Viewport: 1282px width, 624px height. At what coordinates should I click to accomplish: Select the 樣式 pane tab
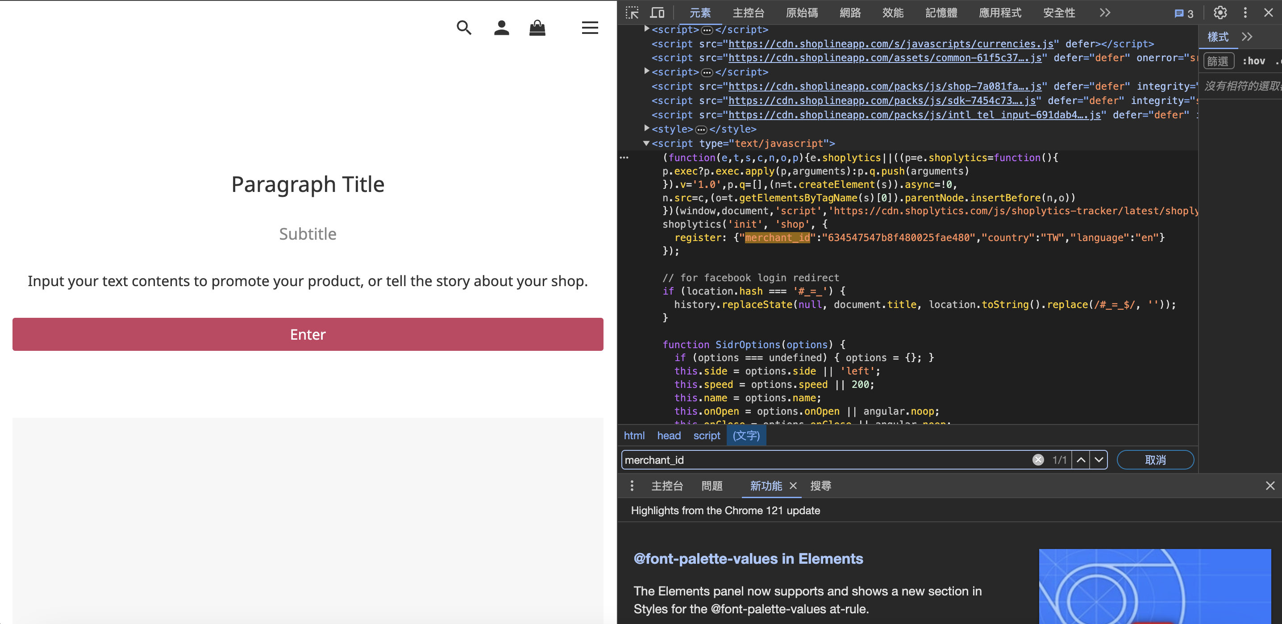(x=1217, y=37)
